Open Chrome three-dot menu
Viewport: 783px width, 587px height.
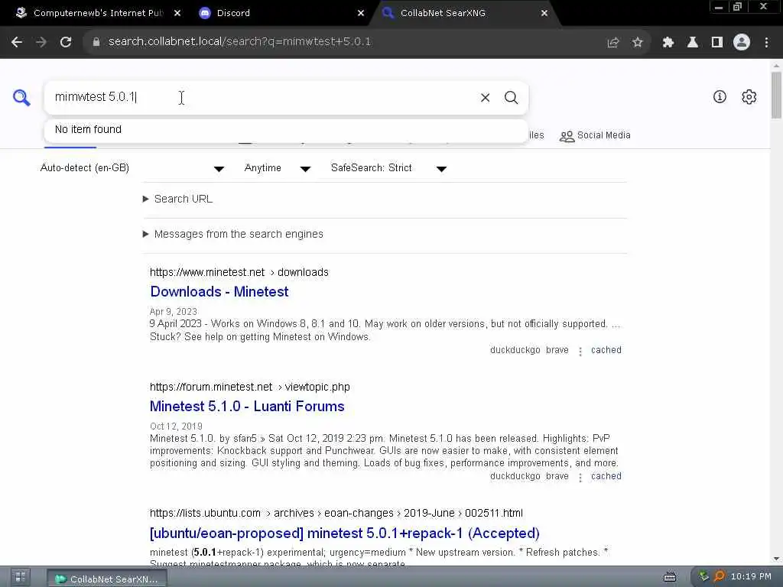766,43
